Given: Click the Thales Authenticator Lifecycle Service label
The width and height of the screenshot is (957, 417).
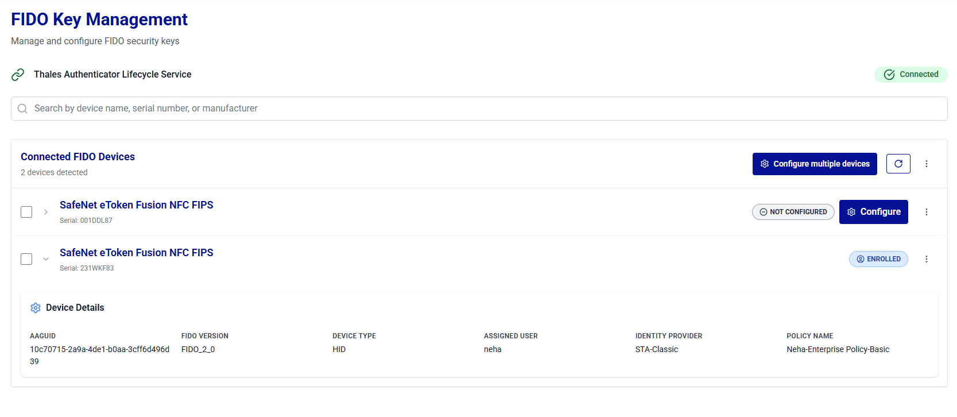Looking at the screenshot, I should click(113, 75).
